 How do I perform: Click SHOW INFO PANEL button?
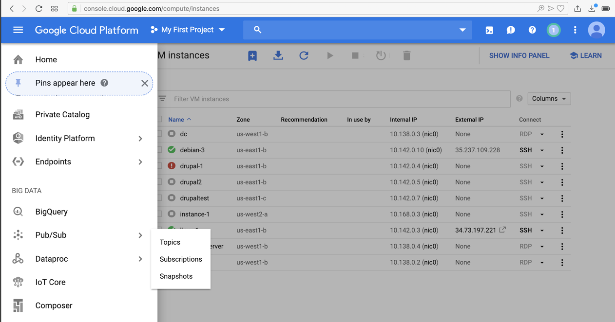pyautogui.click(x=519, y=55)
